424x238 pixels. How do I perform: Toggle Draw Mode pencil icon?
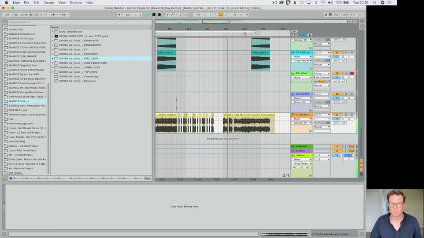point(326,15)
